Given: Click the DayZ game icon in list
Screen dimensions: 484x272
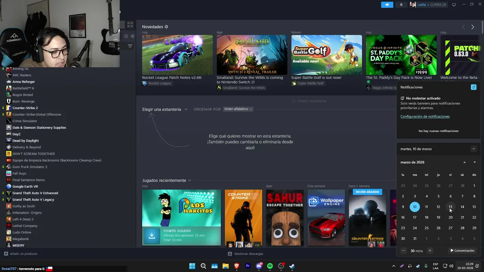Looking at the screenshot, I should click(x=9, y=134).
